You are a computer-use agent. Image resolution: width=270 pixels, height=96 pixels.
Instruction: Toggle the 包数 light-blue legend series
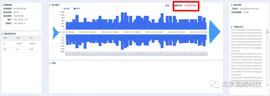tap(67, 8)
